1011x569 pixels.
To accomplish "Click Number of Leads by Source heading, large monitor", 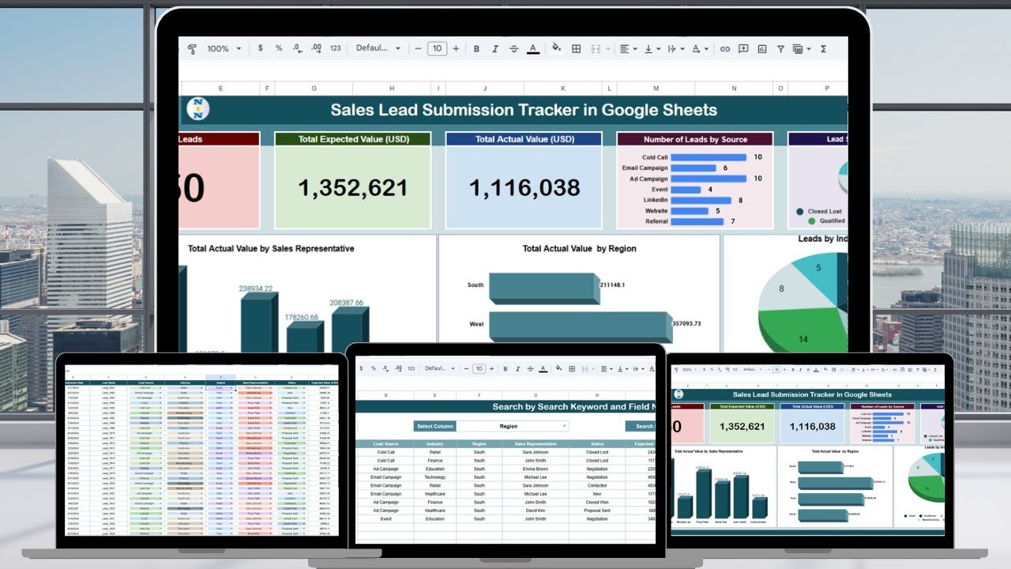I will 695,139.
